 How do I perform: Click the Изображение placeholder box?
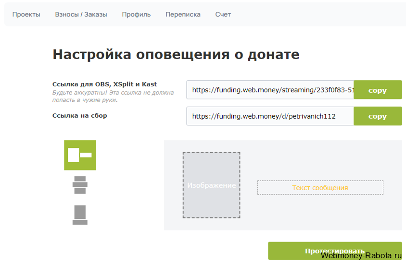pos(211,185)
